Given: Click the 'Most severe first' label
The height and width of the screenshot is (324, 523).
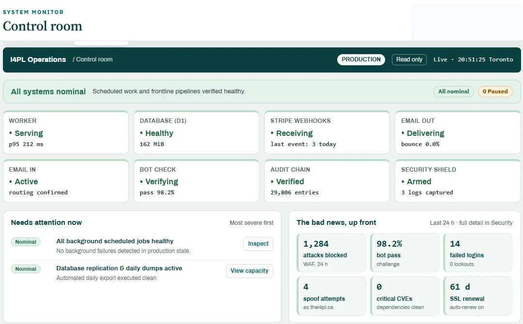Looking at the screenshot, I should tap(252, 222).
